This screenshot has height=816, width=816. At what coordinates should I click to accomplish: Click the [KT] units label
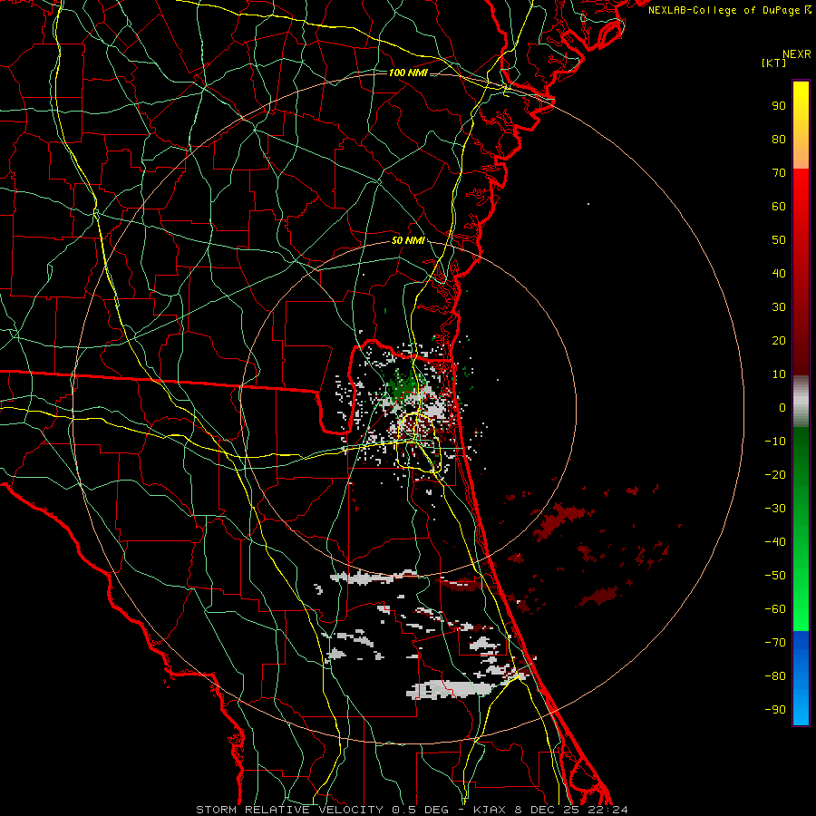pos(774,63)
